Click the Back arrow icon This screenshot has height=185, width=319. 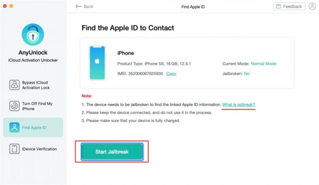click(79, 6)
